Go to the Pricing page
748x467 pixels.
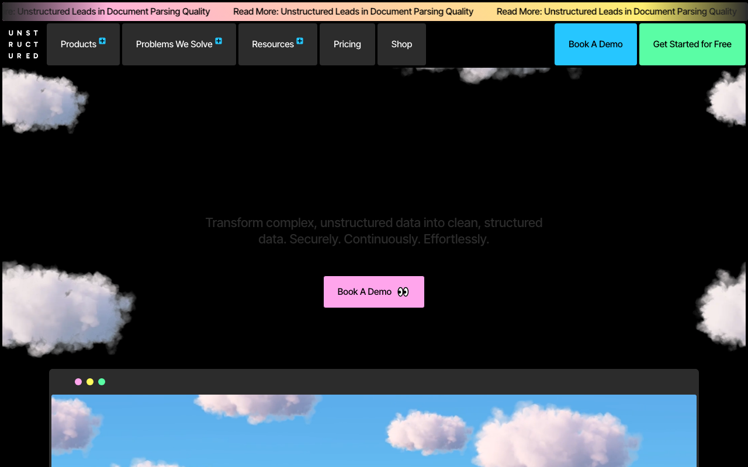[x=347, y=44]
